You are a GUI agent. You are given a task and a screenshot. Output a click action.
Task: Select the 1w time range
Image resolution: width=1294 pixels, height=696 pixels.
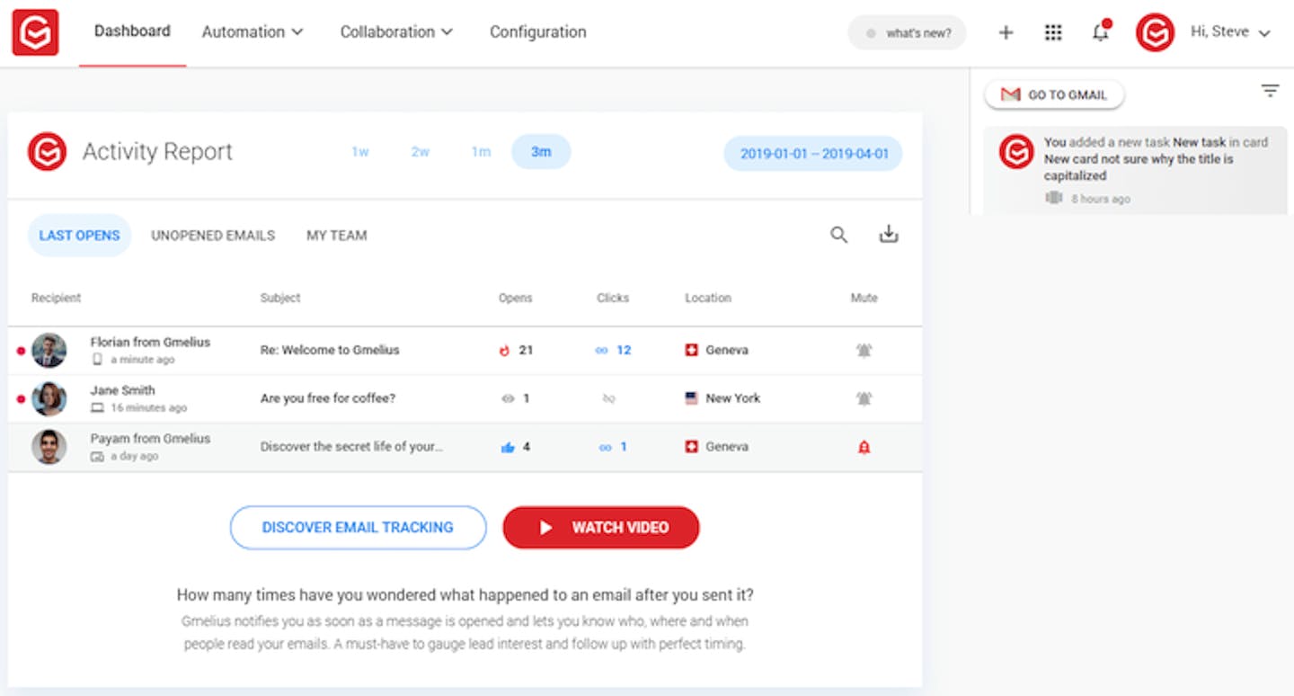(360, 152)
